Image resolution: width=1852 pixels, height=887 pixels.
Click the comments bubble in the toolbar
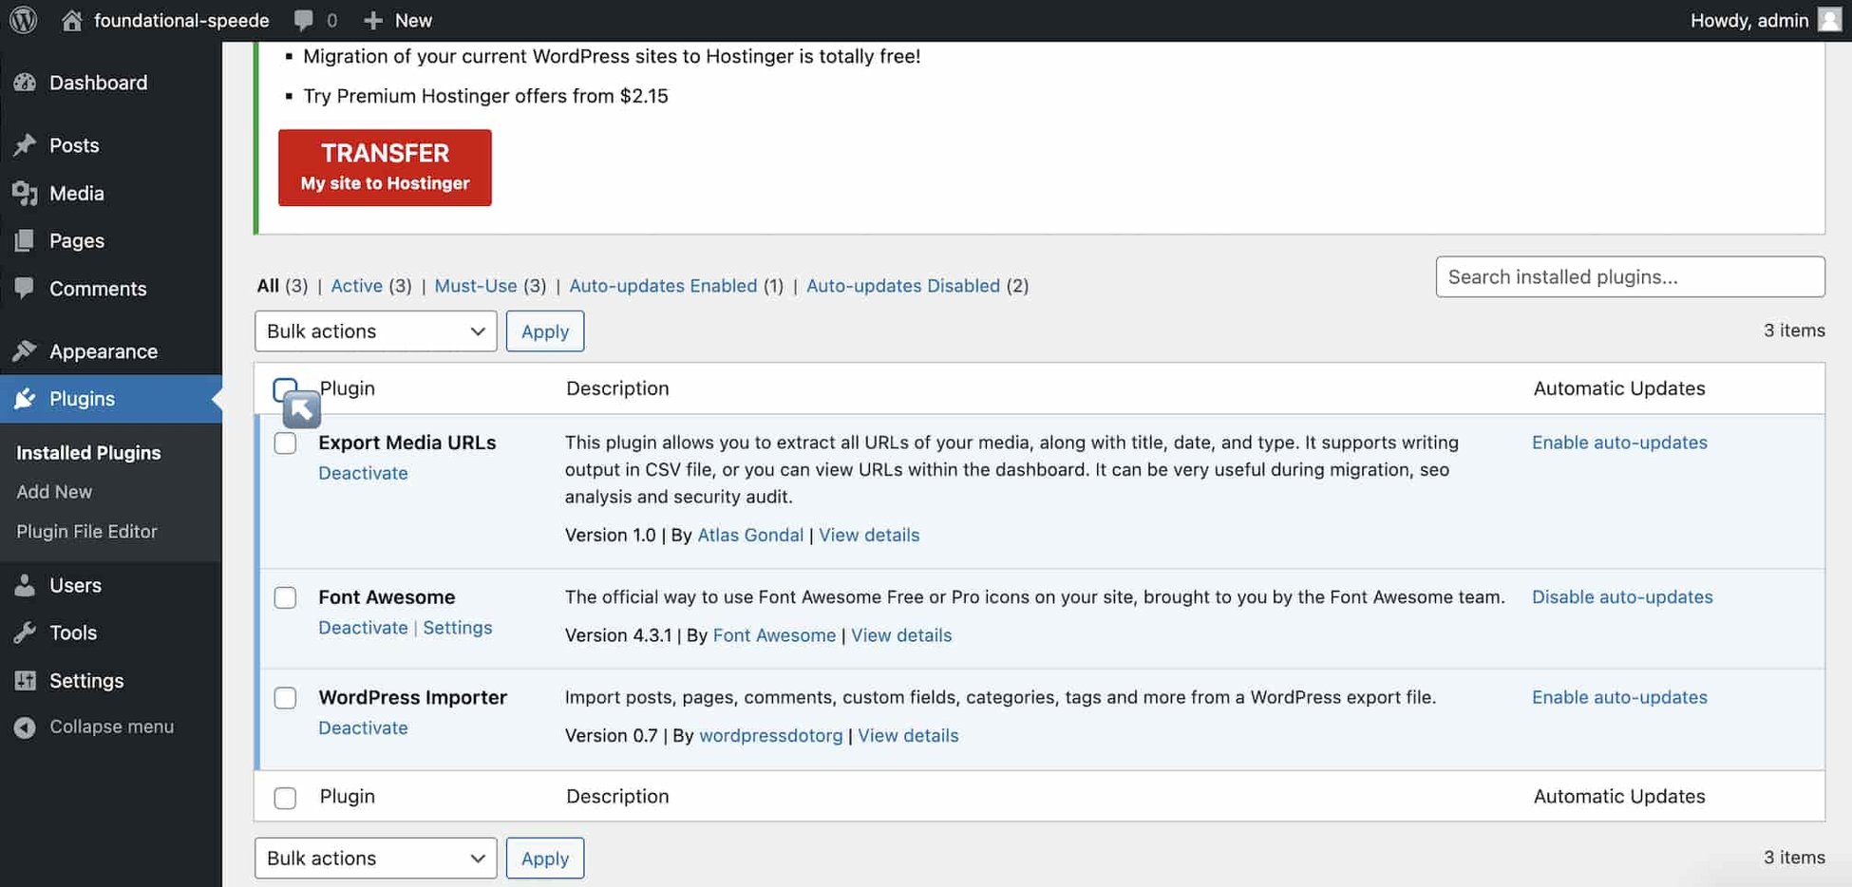click(302, 19)
